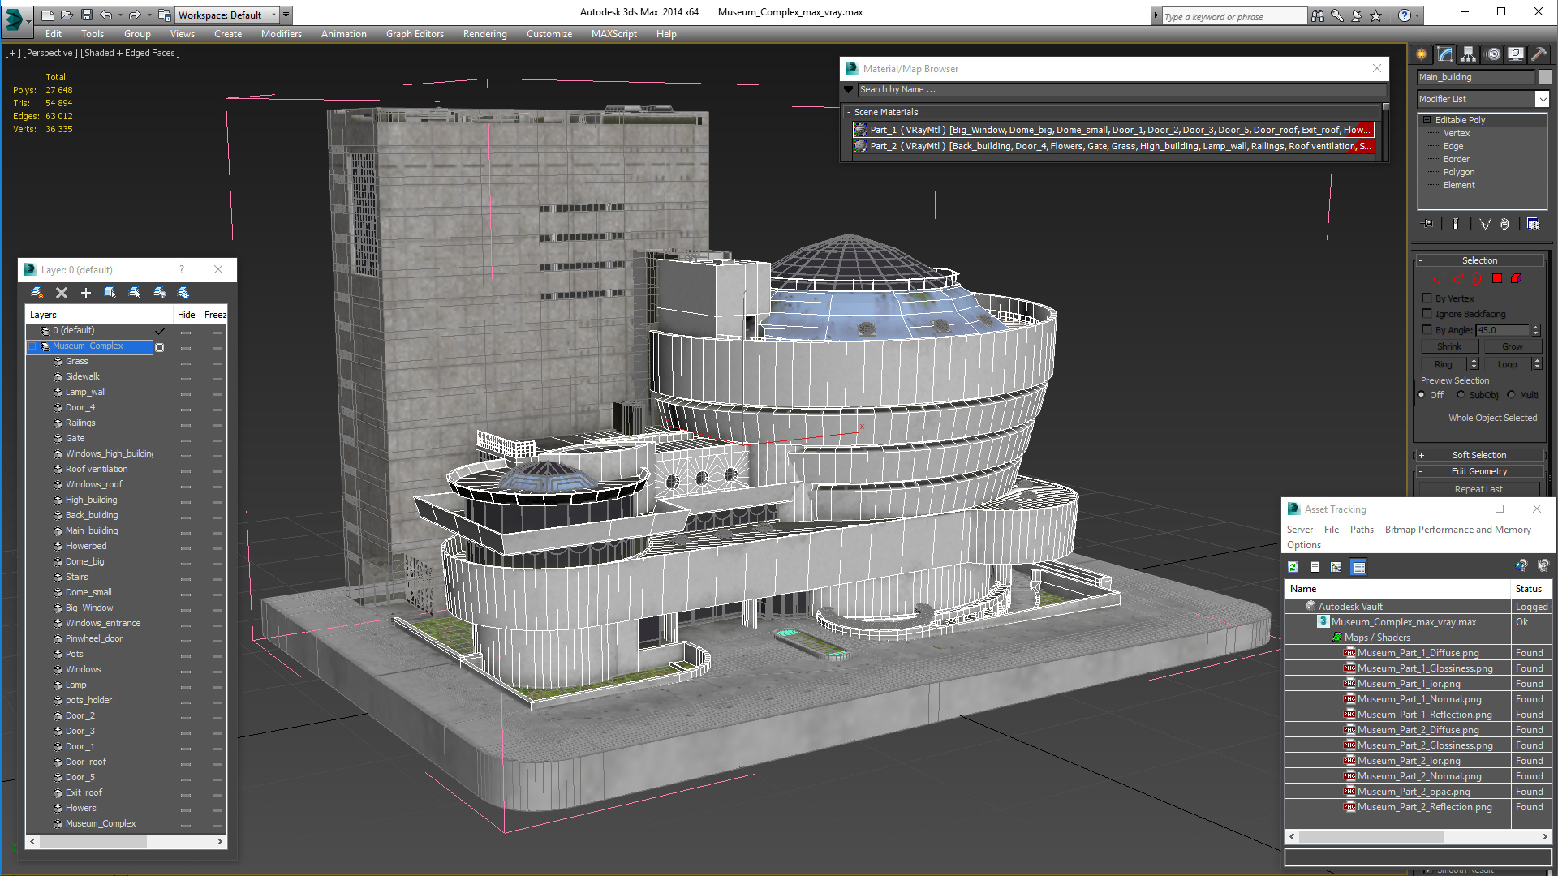
Task: Click the New Scene icon in quick access toolbar
Action: point(48,15)
